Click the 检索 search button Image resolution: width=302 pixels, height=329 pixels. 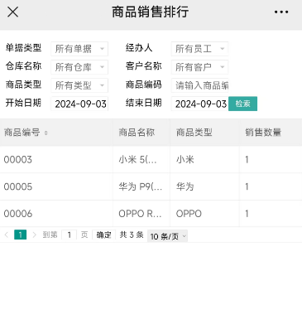point(242,104)
